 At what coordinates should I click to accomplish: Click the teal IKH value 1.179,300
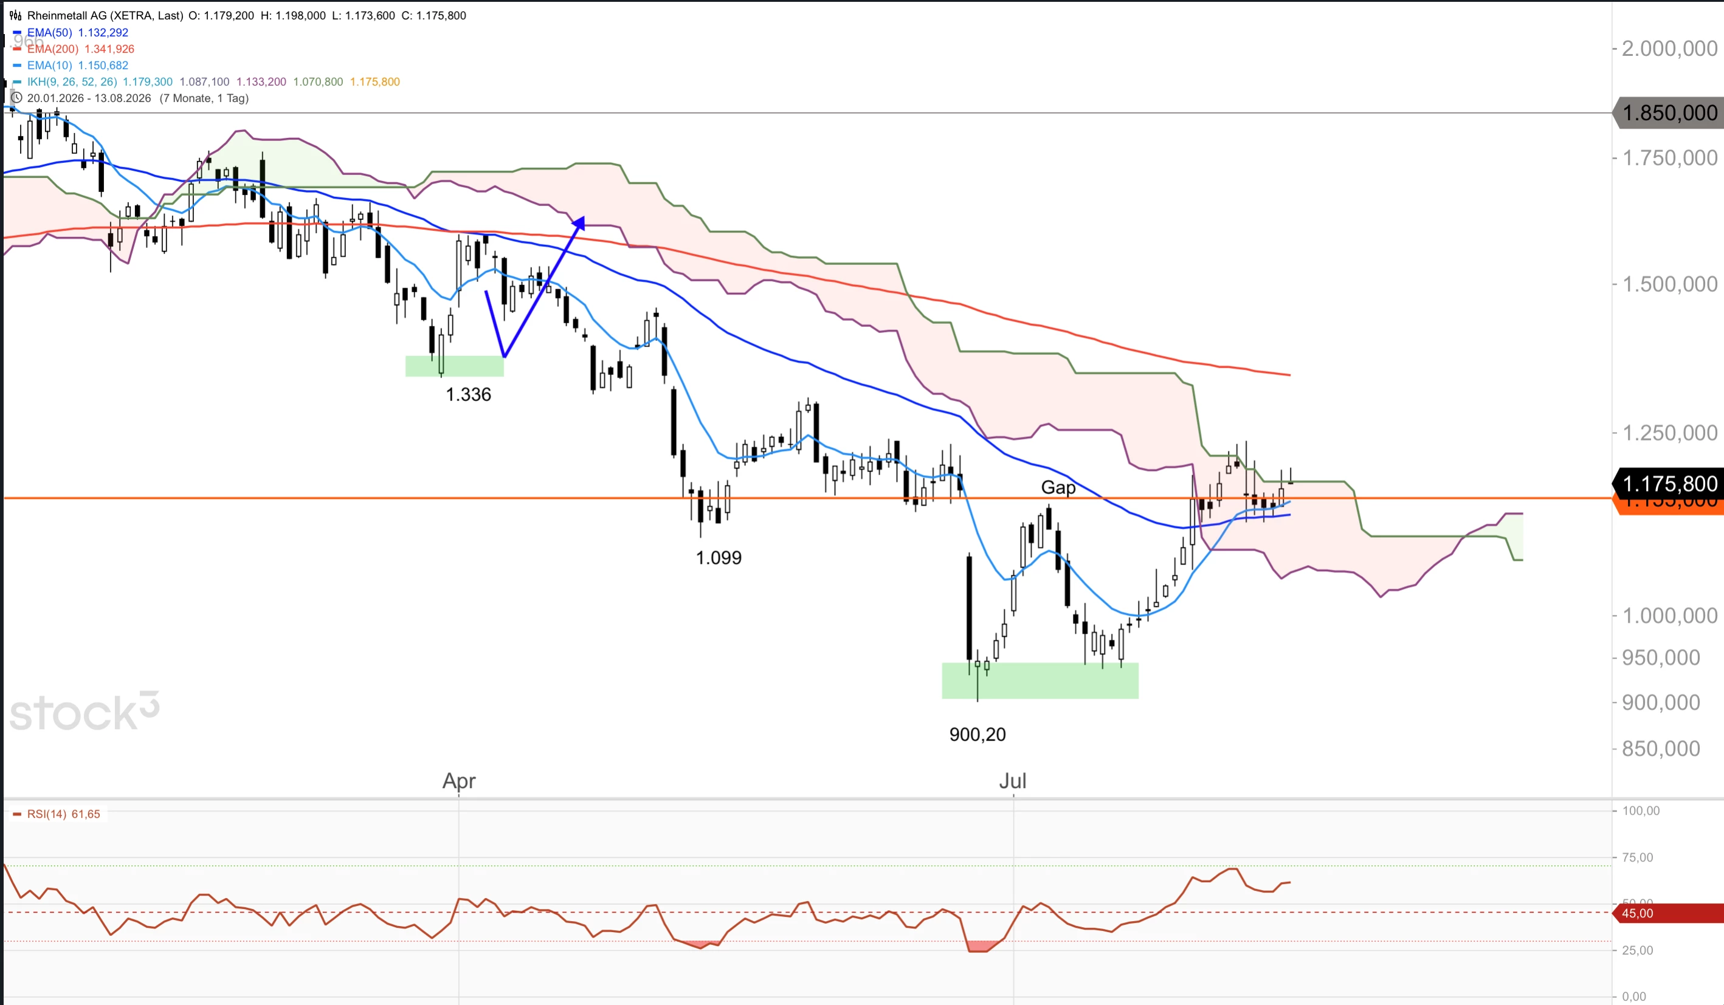pos(148,81)
